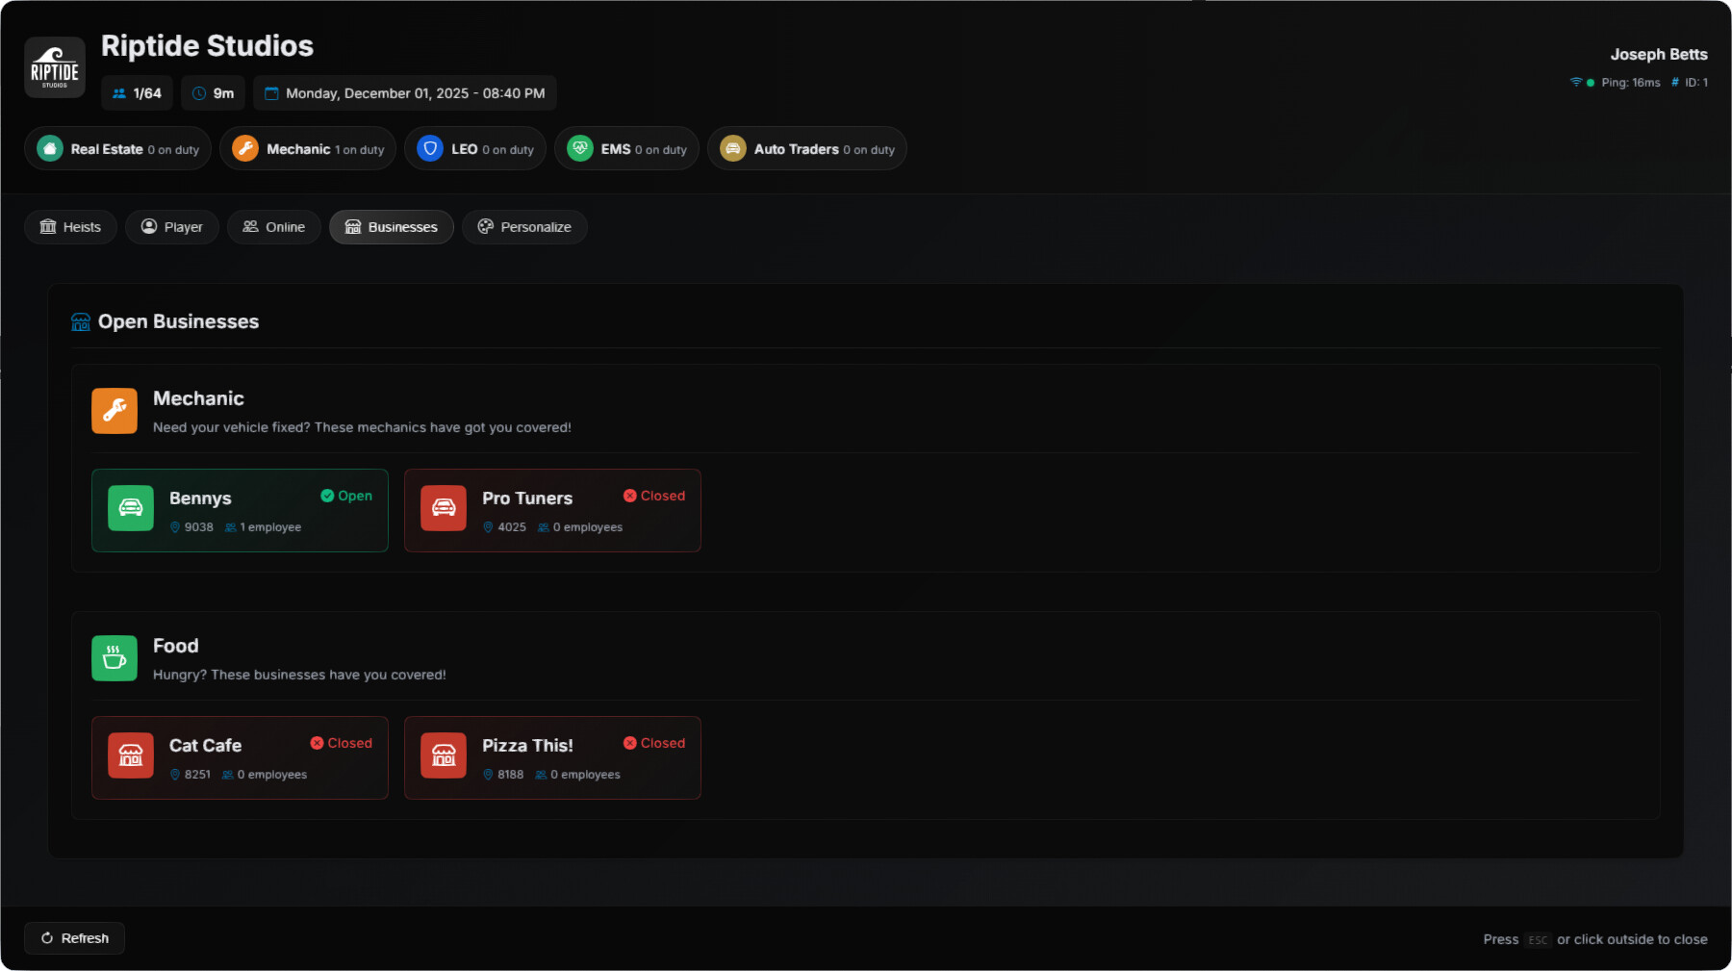Click the Cat Cafe Closed status icon
Screen dimensions: 1732x971
(x=317, y=743)
